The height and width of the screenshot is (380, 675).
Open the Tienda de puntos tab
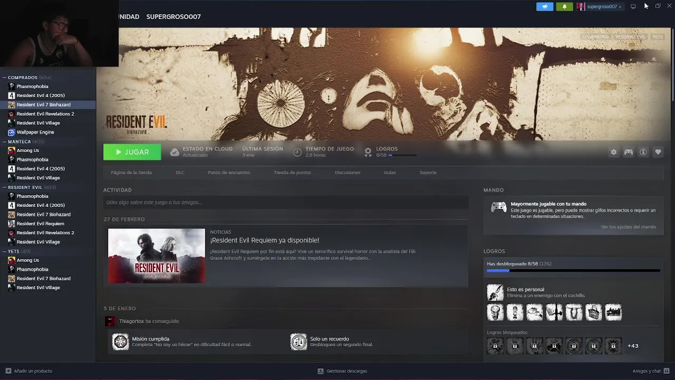[x=292, y=173]
